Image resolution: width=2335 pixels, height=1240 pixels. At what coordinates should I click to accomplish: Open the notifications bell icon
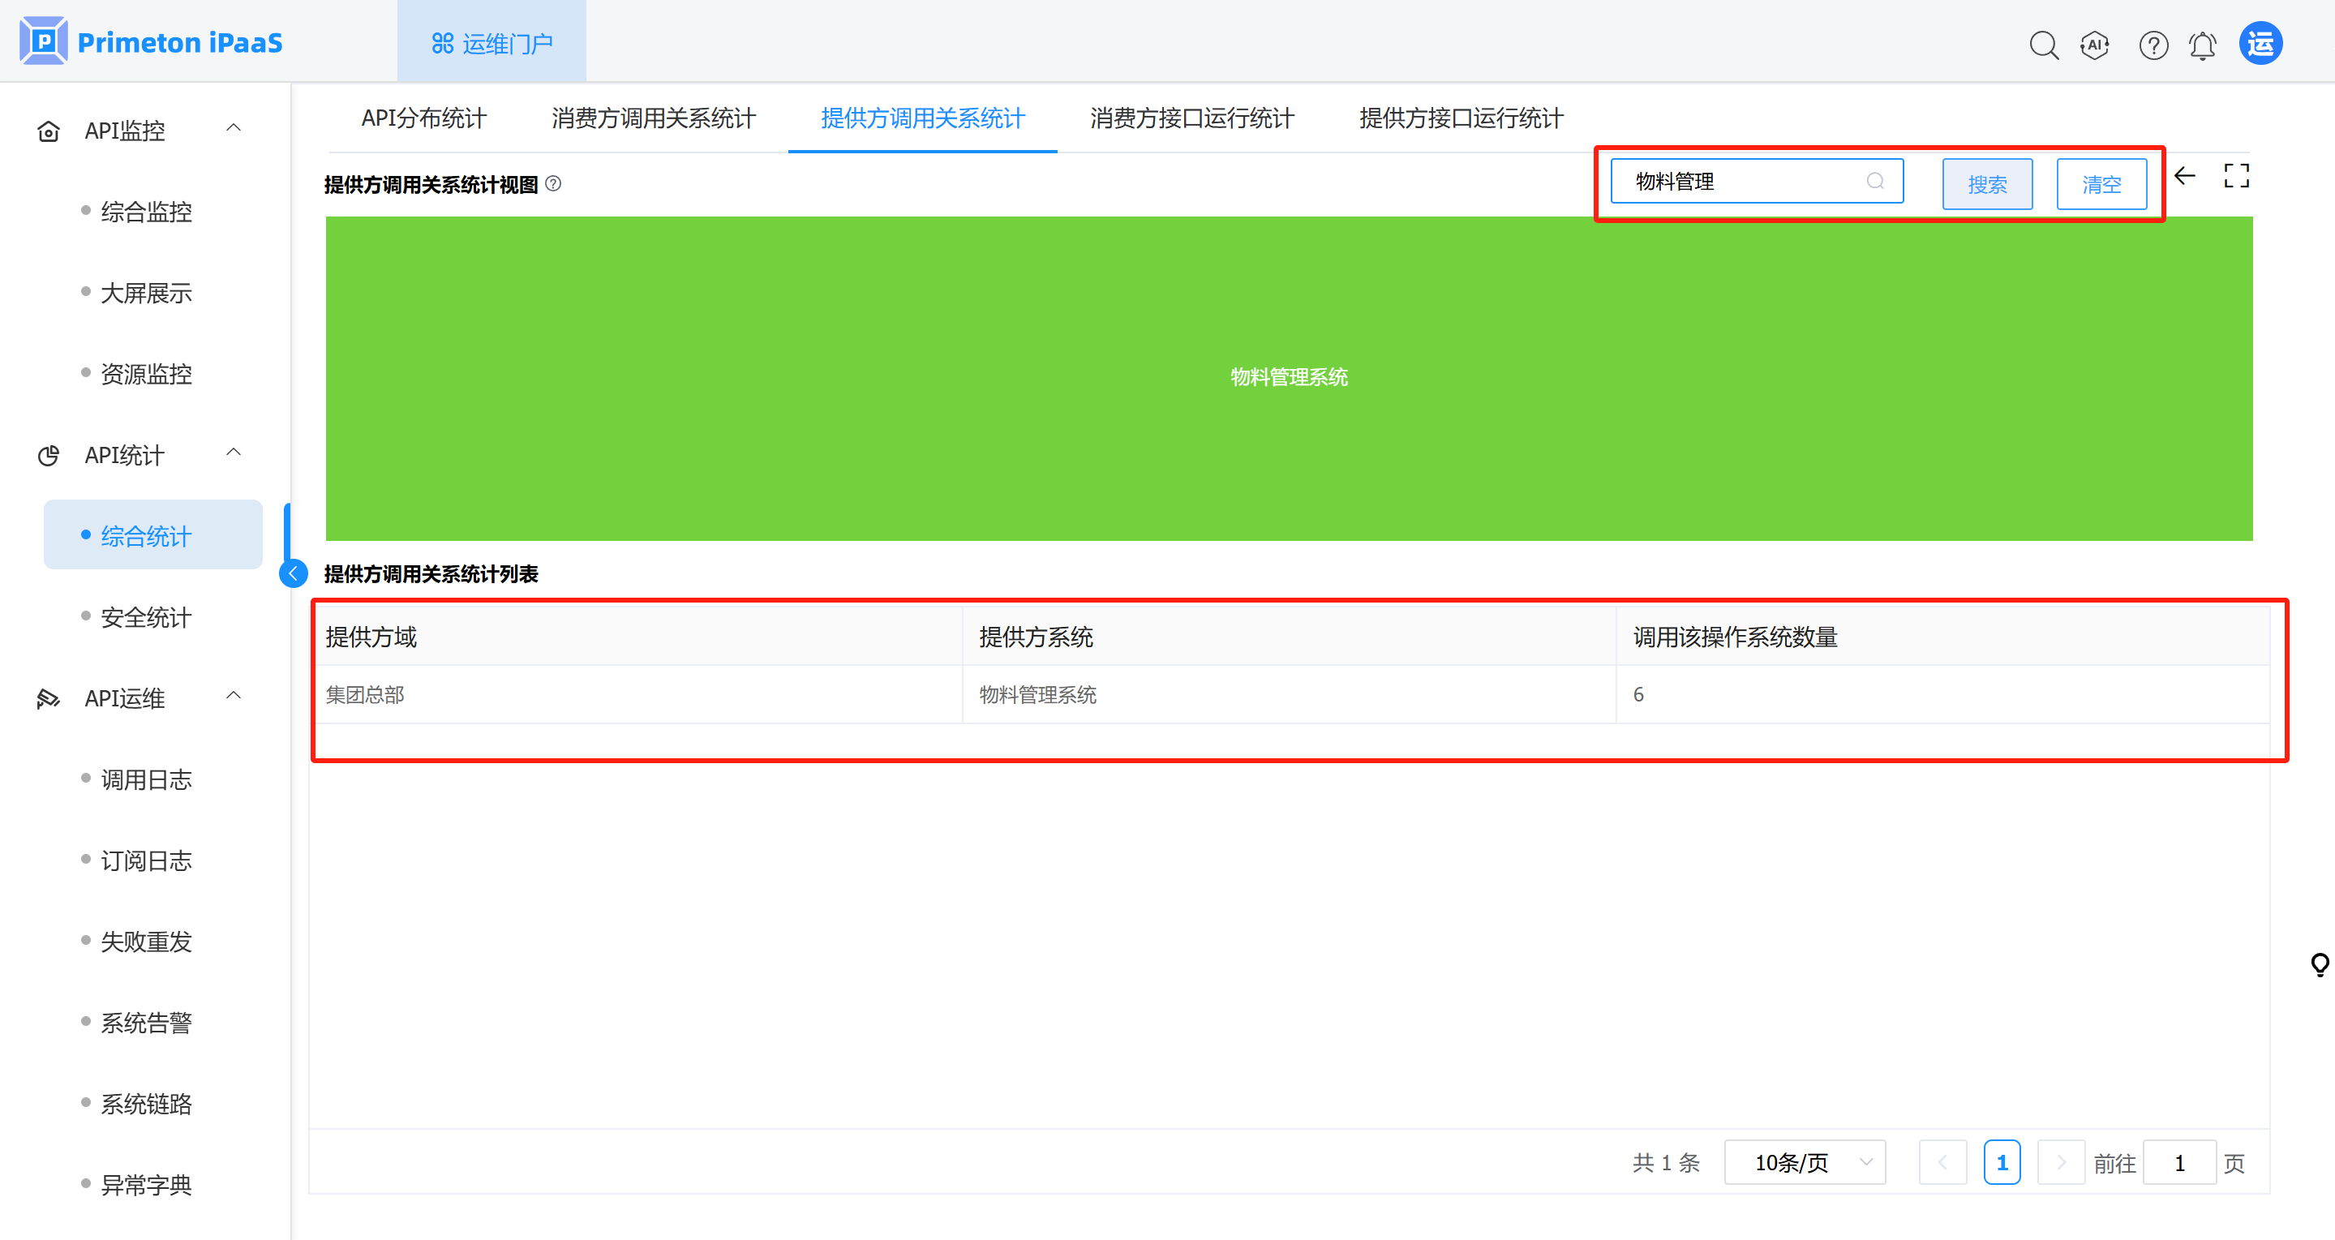2202,45
